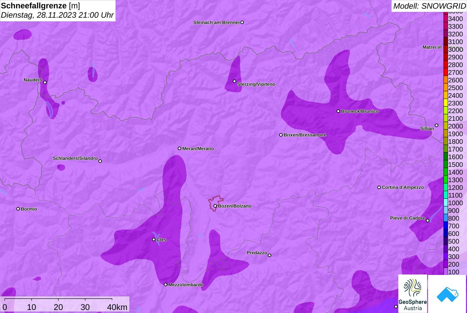Select the 100 legend value
Viewport: 467px width, 313px height.
[x=454, y=272]
